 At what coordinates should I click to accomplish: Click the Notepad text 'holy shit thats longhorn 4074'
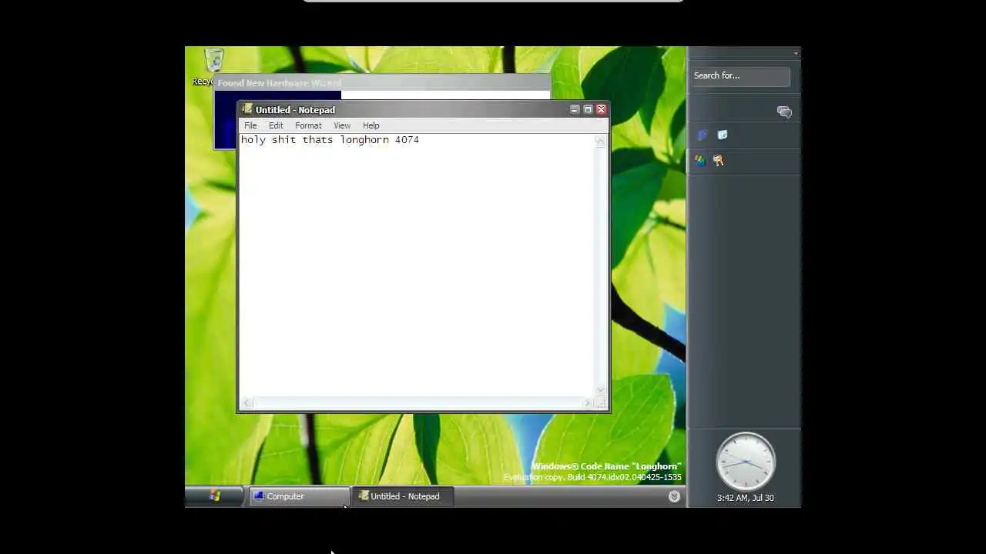click(330, 140)
